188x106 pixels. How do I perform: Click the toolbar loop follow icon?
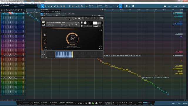click(79, 6)
